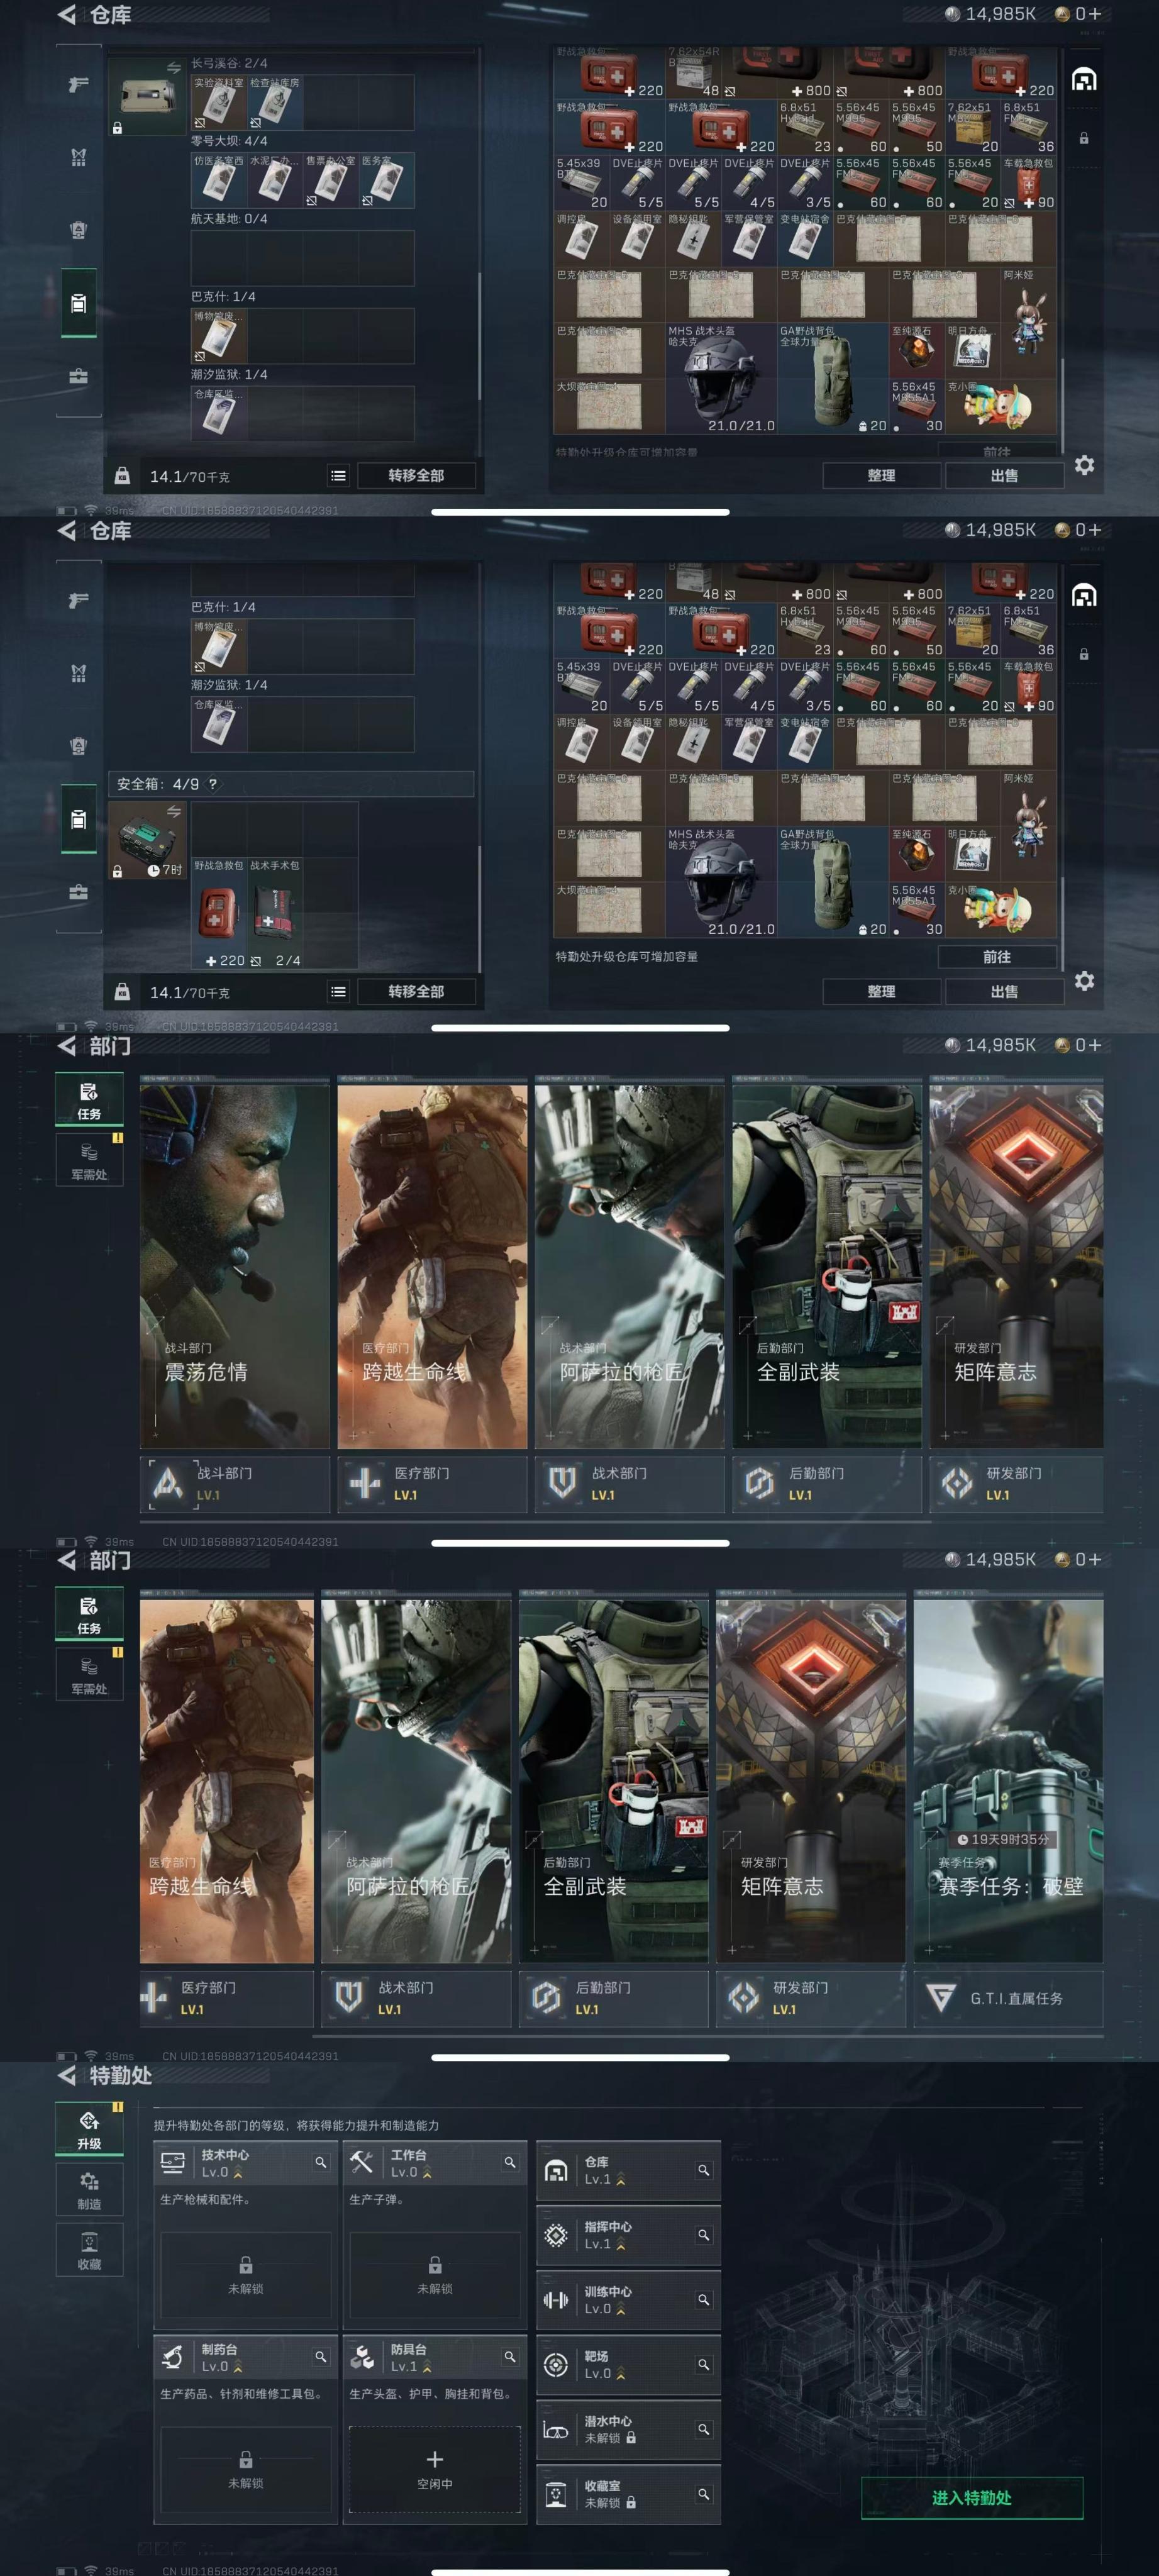
Task: Click the stash house icon on 长弓溪谷 warehouse screen
Action: [1084, 80]
